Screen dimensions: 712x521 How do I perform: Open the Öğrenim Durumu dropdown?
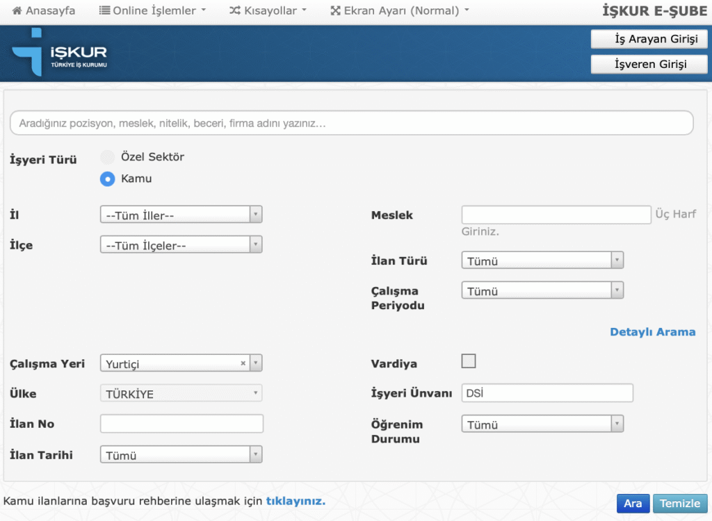pyautogui.click(x=542, y=424)
